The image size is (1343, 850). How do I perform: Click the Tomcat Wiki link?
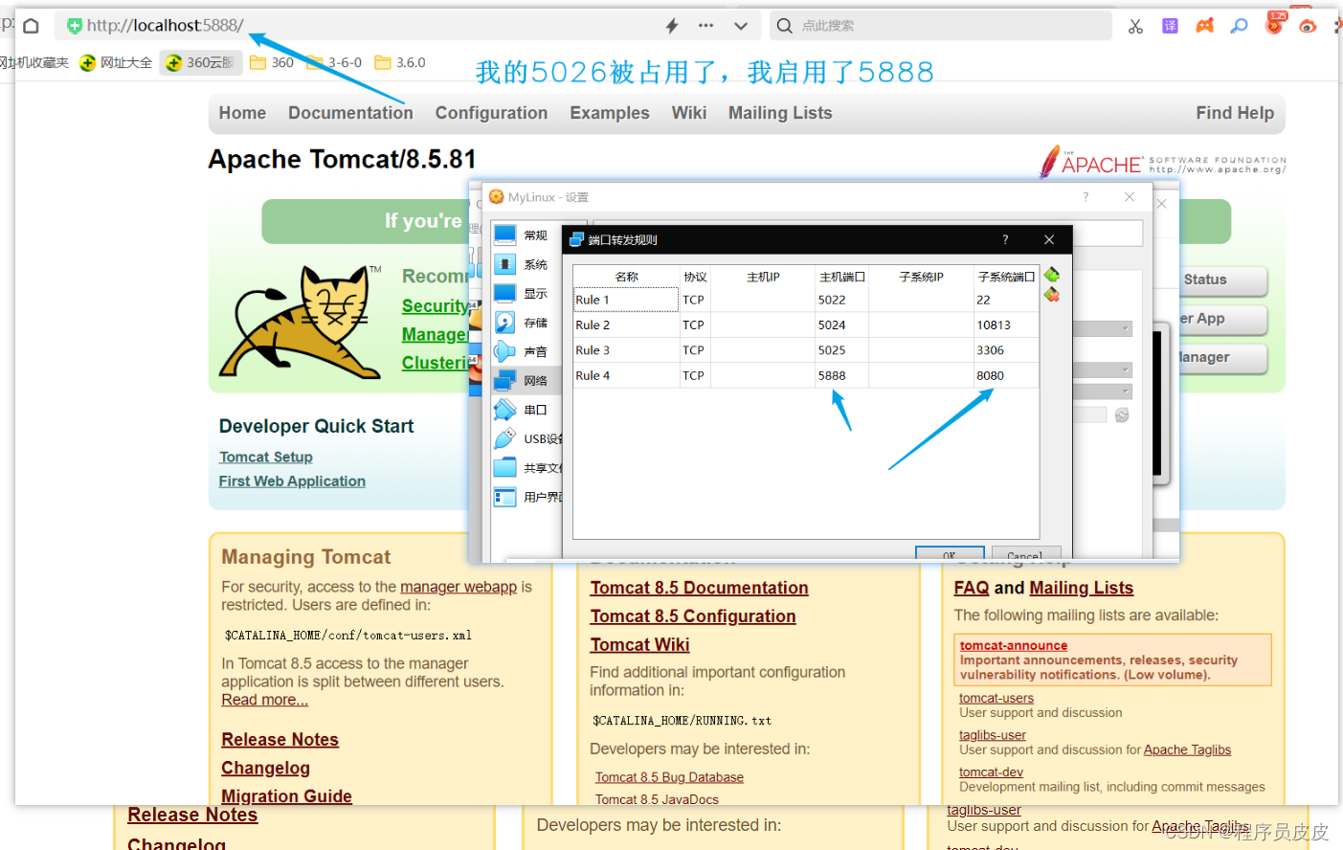click(x=639, y=644)
